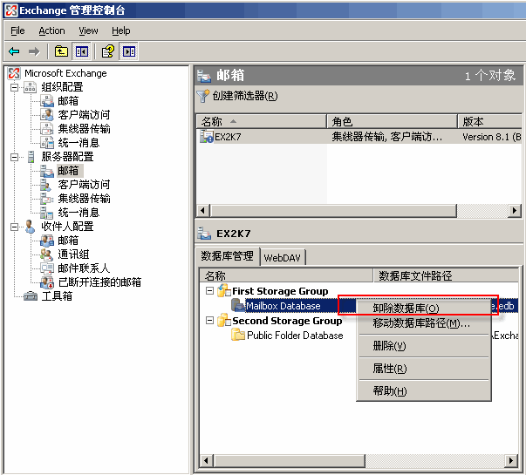
Task: Collapse the 组织配置 tree node
Action: coord(15,87)
